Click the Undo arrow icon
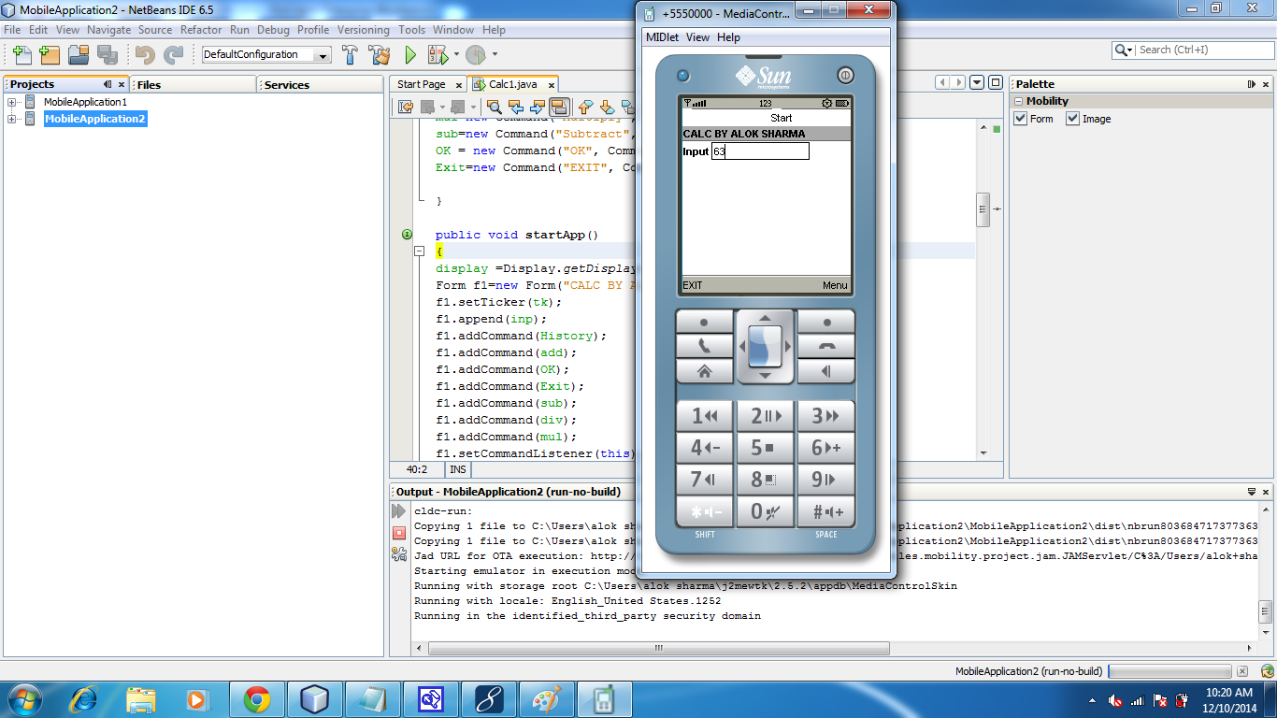The image size is (1277, 718). (x=145, y=54)
